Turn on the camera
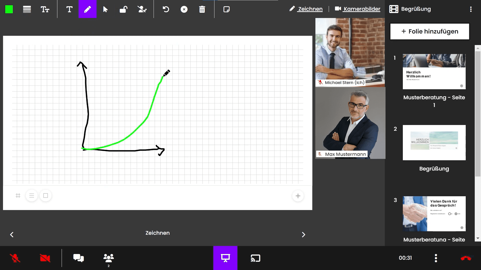This screenshot has height=270, width=481. [x=45, y=258]
